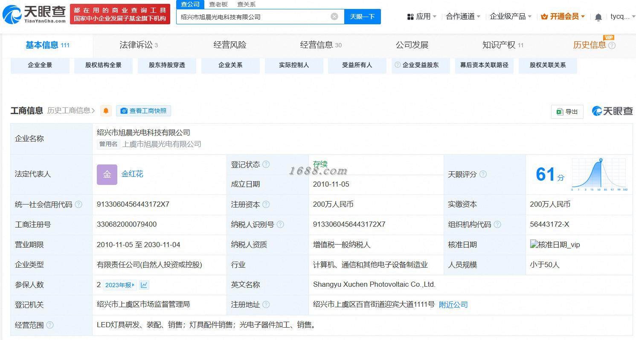The width and height of the screenshot is (636, 340).
Task: Click help icon next to 注册地址
Action: pyautogui.click(x=266, y=305)
